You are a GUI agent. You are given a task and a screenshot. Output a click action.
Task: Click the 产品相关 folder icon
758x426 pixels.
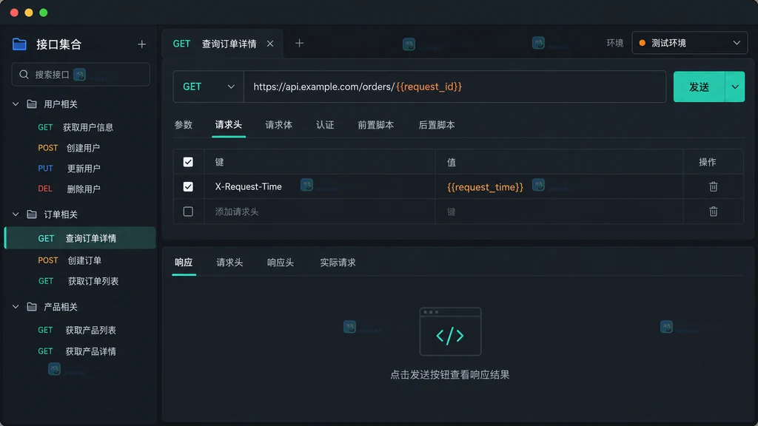[32, 307]
